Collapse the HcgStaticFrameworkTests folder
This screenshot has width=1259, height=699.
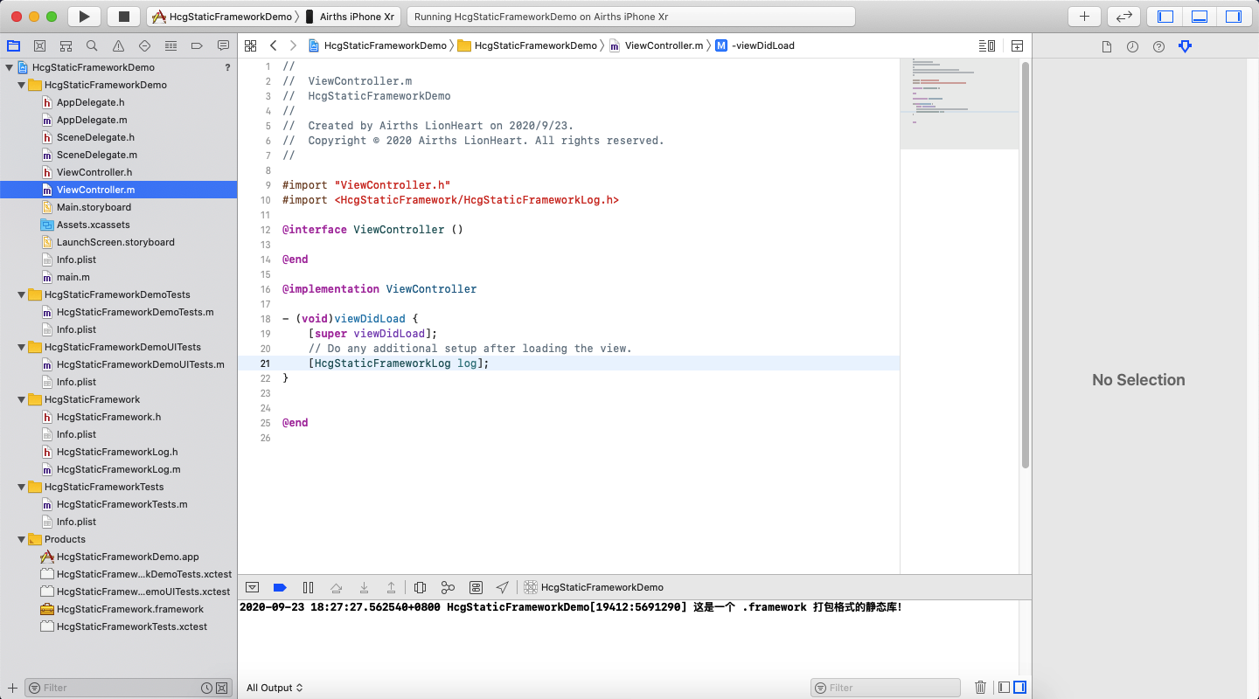(x=21, y=487)
